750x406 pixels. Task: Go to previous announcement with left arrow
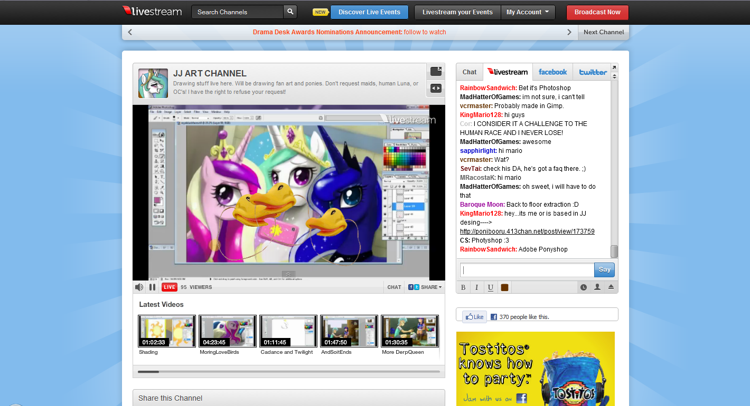(130, 32)
